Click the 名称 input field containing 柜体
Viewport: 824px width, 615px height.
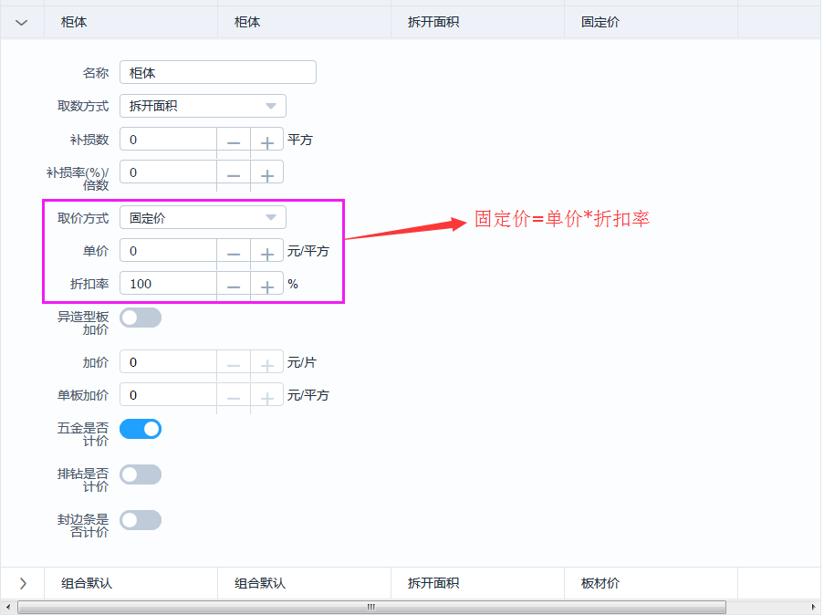point(218,72)
